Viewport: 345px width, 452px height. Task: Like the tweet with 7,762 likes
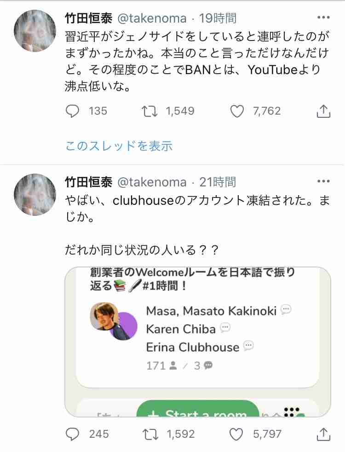(x=236, y=111)
